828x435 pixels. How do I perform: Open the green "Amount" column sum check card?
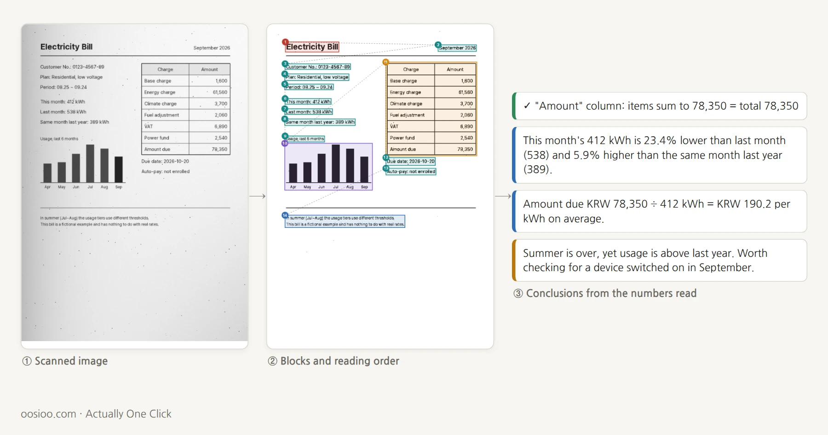(659, 106)
